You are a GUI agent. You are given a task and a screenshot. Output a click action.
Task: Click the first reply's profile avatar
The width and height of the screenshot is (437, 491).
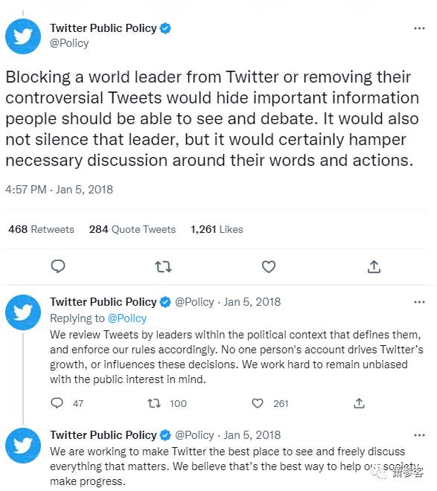(x=23, y=312)
